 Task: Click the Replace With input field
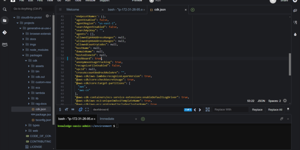(x=230, y=109)
